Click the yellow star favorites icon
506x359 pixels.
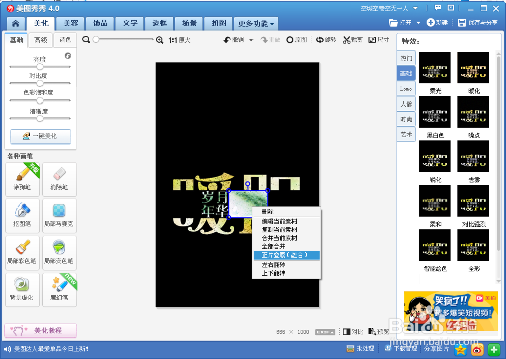point(461,349)
